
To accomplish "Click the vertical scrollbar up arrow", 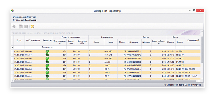I will [202, 31].
